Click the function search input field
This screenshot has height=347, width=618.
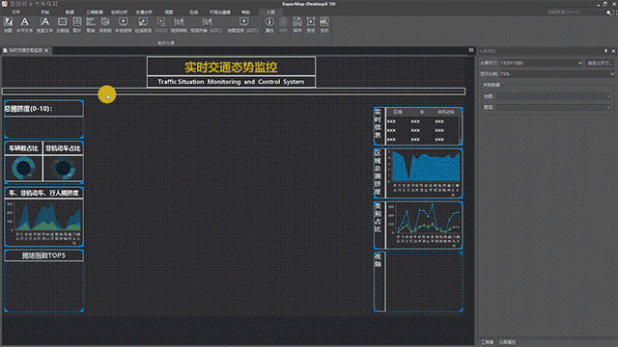click(576, 13)
